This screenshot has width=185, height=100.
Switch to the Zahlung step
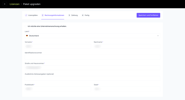click(x=73, y=15)
